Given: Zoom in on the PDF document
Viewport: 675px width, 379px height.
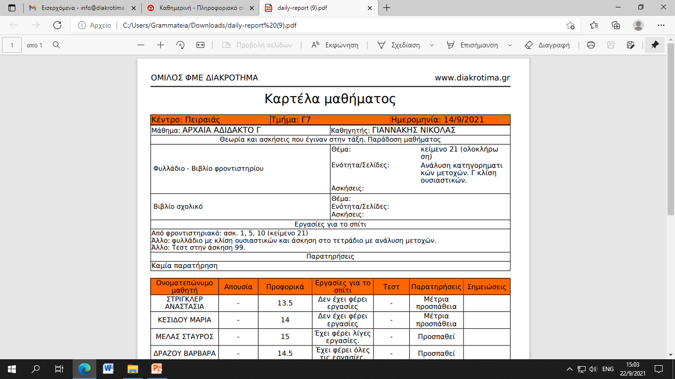Looking at the screenshot, I should click(x=160, y=44).
